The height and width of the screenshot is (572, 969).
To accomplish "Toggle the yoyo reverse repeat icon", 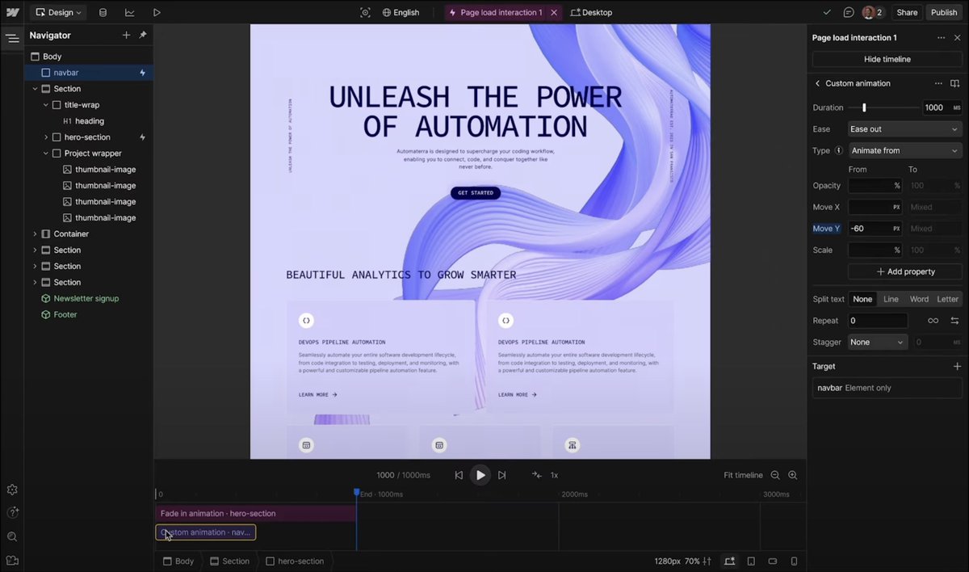I will point(954,321).
